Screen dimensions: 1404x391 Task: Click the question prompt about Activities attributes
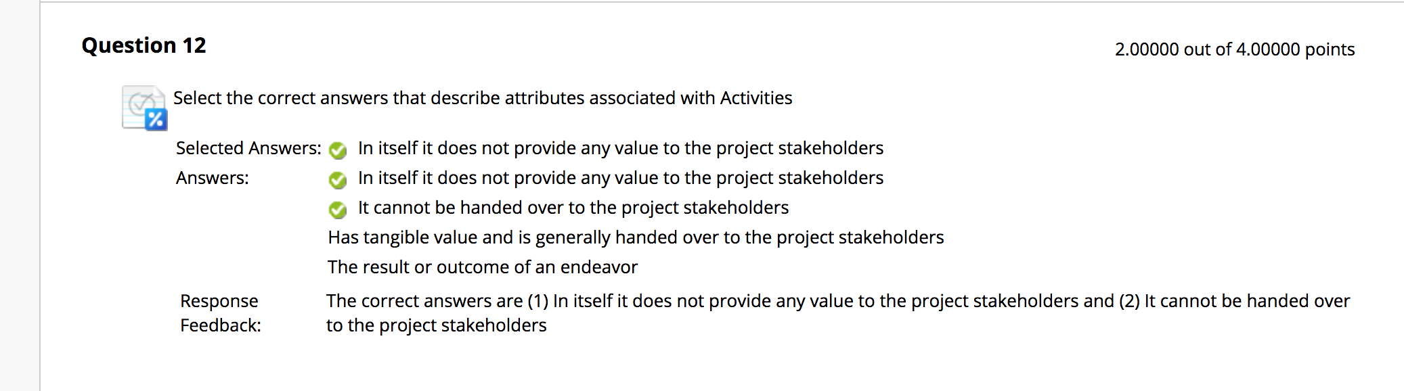click(482, 98)
